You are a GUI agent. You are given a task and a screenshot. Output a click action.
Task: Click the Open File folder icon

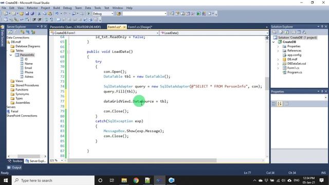pos(22,14)
